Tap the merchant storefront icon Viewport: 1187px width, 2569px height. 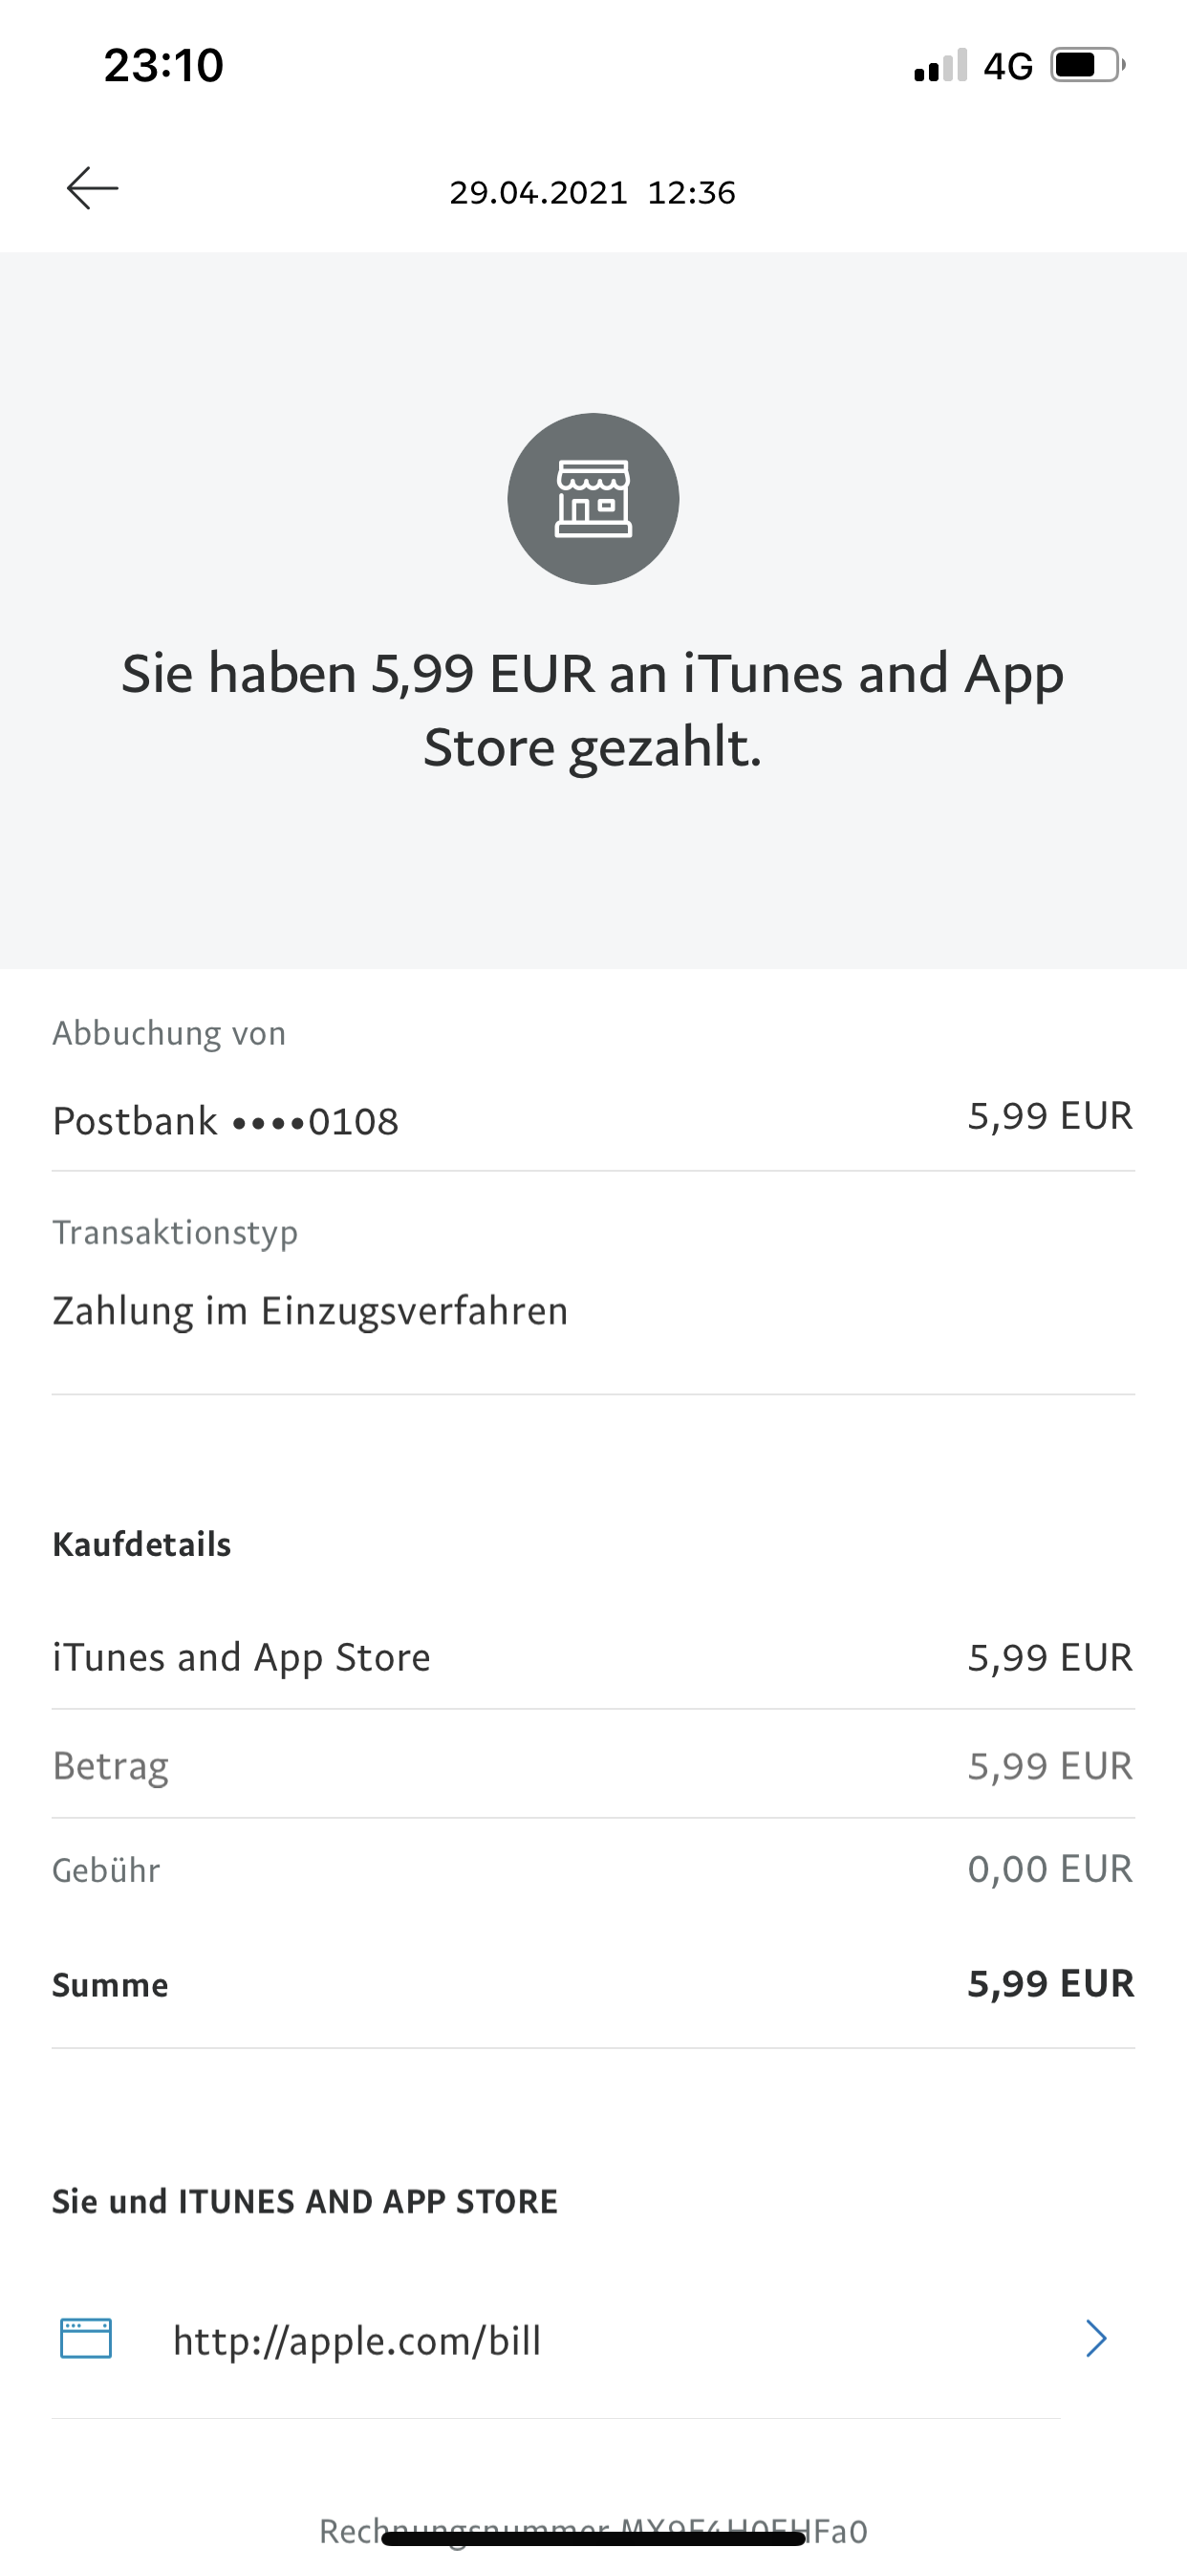593,499
